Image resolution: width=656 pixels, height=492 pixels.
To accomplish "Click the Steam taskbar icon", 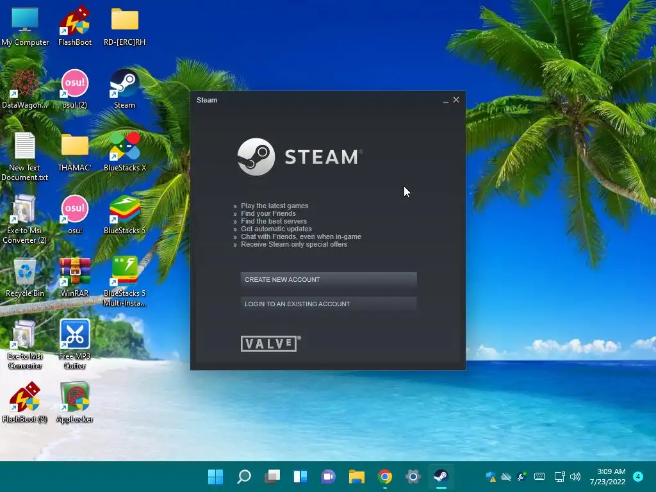I will pos(441,477).
